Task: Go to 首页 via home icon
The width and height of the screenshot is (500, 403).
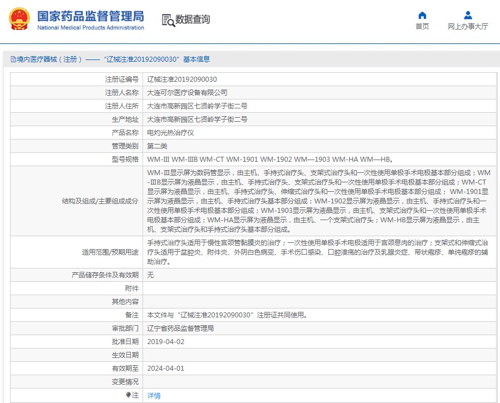Action: pyautogui.click(x=422, y=15)
